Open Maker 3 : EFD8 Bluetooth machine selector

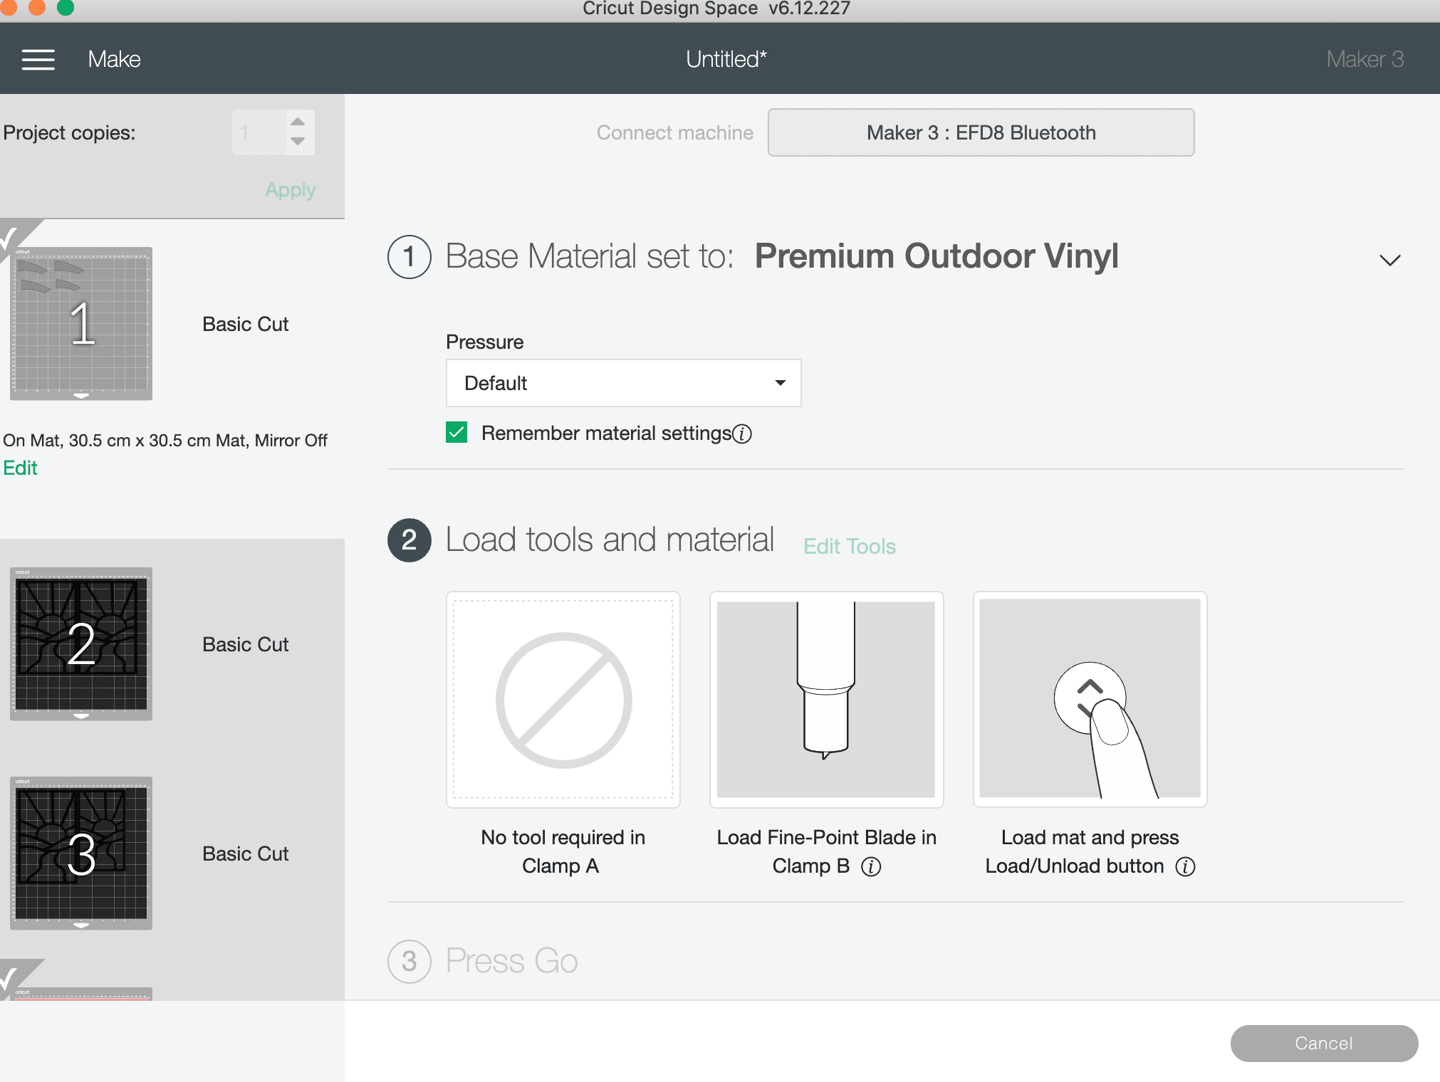click(x=981, y=132)
